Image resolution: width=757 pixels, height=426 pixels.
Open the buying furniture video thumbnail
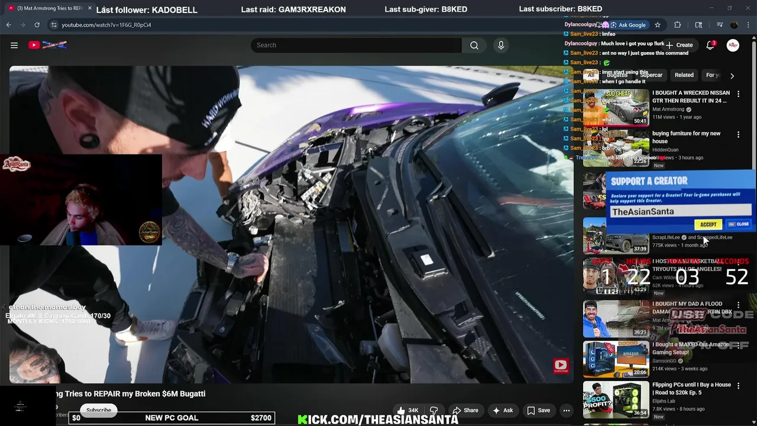coord(616,148)
